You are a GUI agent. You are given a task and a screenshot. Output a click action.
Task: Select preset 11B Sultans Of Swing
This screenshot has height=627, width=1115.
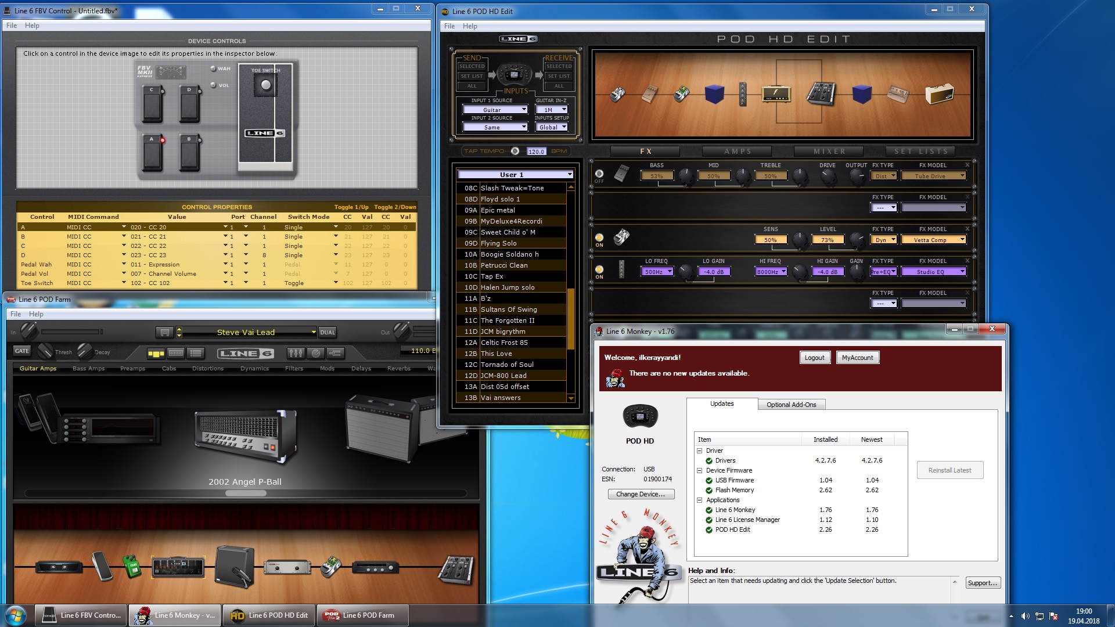click(512, 309)
